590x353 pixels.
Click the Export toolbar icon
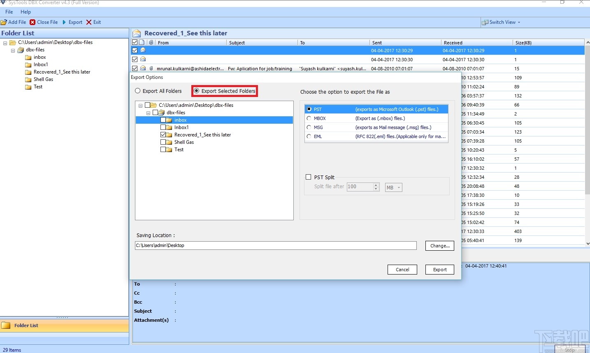65,22
